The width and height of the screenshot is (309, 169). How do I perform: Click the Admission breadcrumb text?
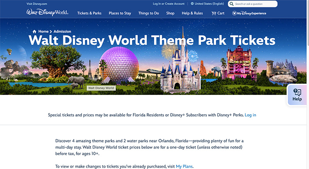[x=62, y=32]
